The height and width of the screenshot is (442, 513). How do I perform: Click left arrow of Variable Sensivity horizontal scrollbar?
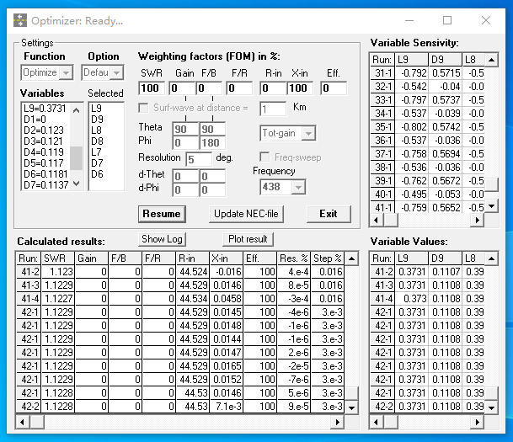[377, 220]
